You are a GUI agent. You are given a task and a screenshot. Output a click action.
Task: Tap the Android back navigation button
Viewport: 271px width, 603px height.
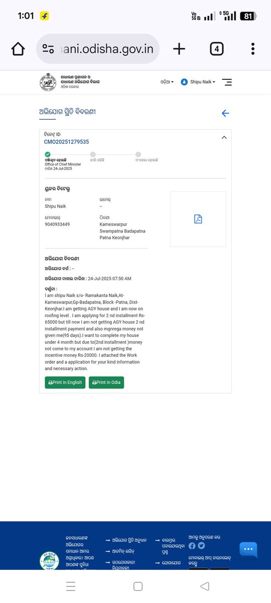click(x=204, y=586)
